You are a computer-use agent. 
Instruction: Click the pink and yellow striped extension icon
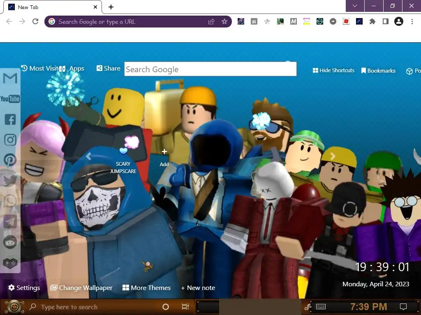307,21
